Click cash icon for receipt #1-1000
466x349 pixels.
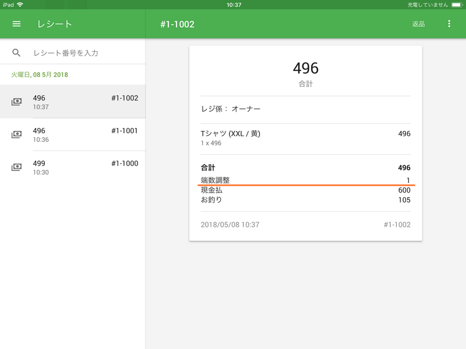pos(16,167)
